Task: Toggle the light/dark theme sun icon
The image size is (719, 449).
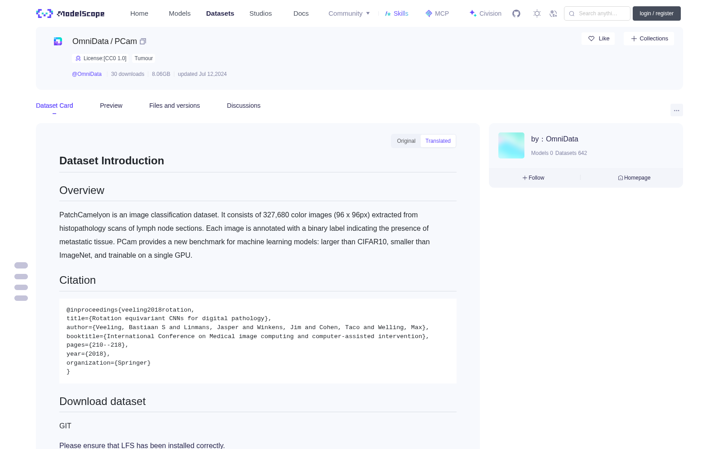Action: [537, 13]
